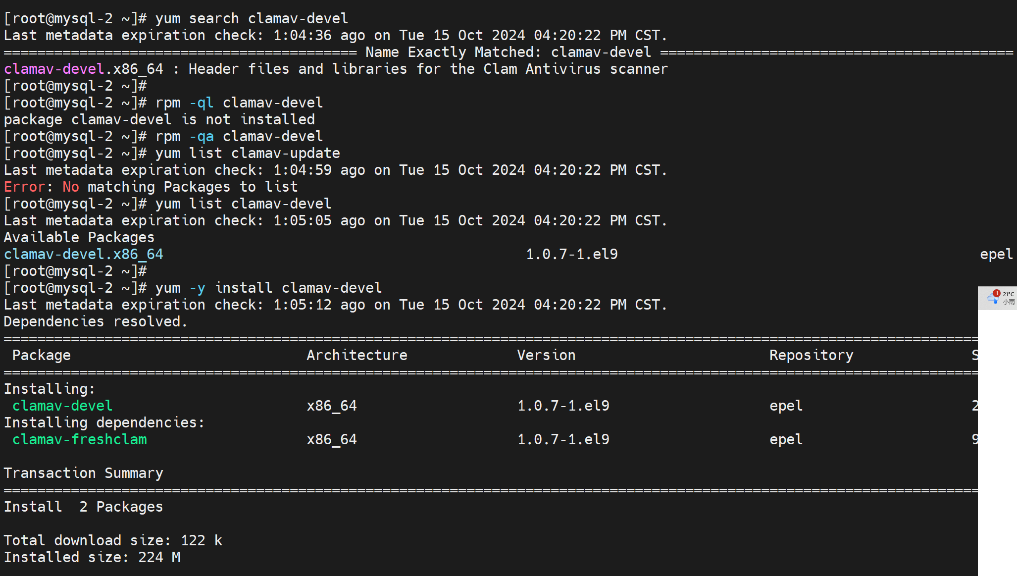The image size is (1017, 576).
Task: Click the Version column header
Action: point(546,355)
